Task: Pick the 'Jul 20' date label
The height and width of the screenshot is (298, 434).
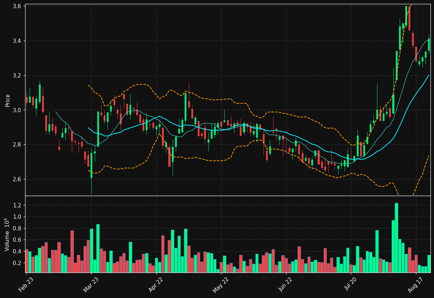Action: click(x=349, y=284)
